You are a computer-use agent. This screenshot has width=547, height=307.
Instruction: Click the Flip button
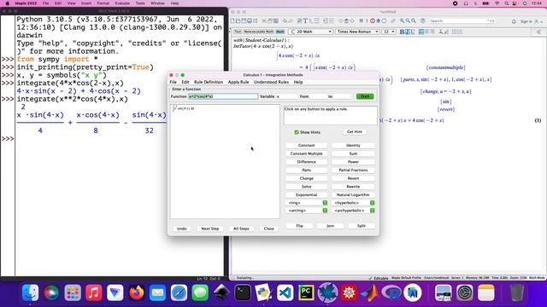(x=299, y=226)
